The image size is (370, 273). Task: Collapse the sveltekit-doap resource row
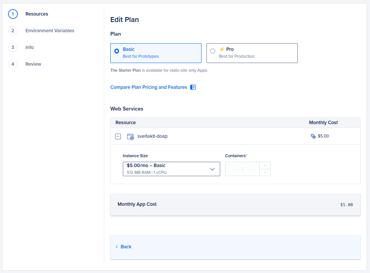(x=118, y=136)
